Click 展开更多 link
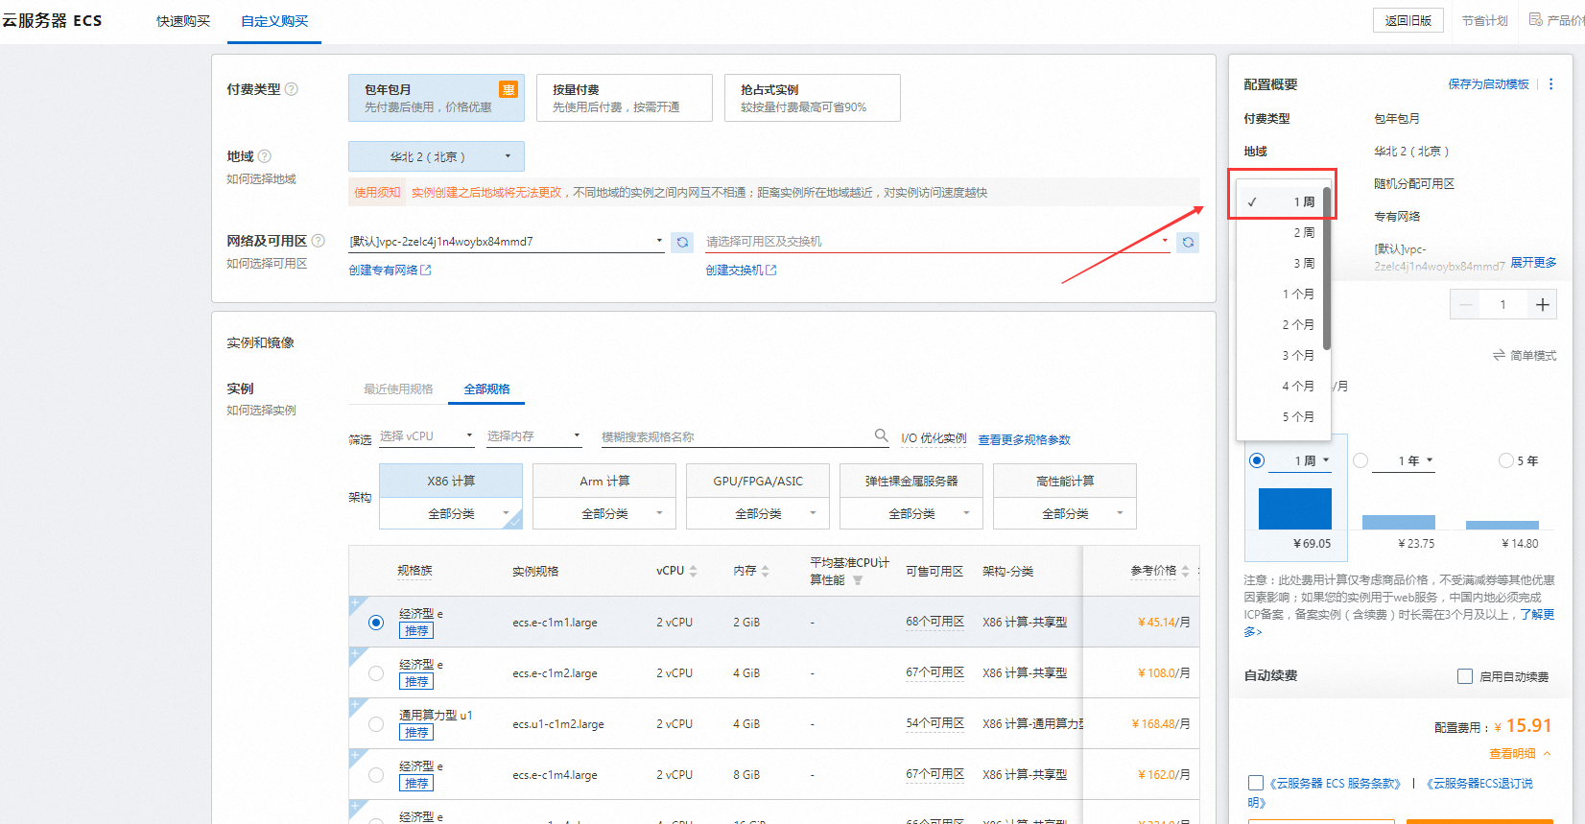 point(1533,262)
